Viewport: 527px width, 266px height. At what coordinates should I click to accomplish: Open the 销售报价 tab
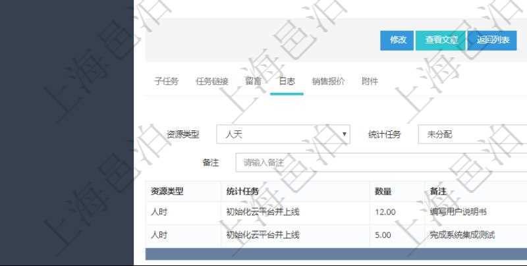click(328, 81)
